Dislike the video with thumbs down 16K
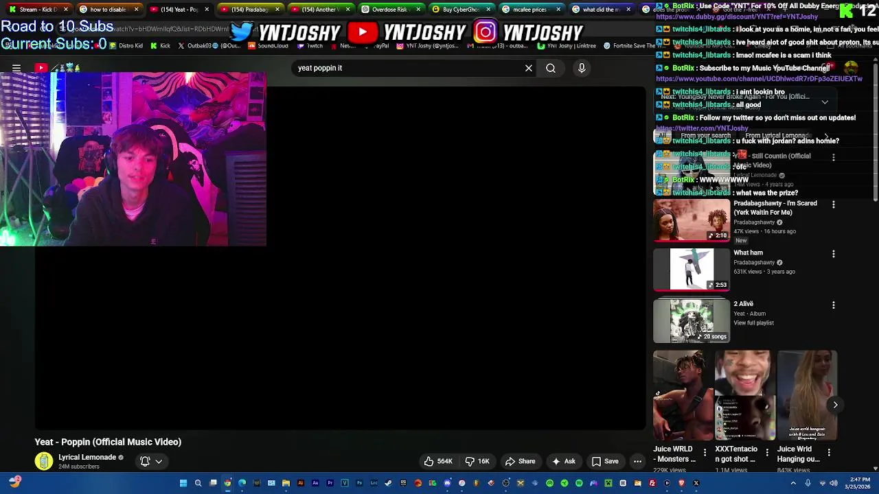The image size is (879, 494). click(x=477, y=461)
